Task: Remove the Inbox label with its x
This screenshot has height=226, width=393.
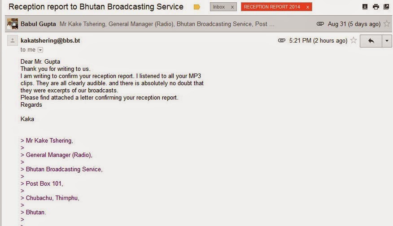Action: pyautogui.click(x=232, y=7)
